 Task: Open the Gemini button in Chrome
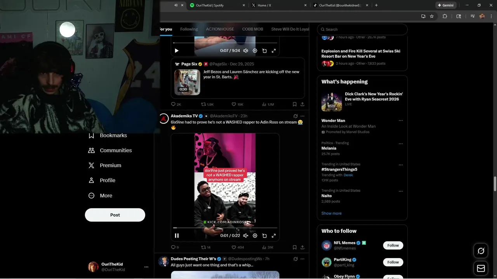(x=445, y=5)
